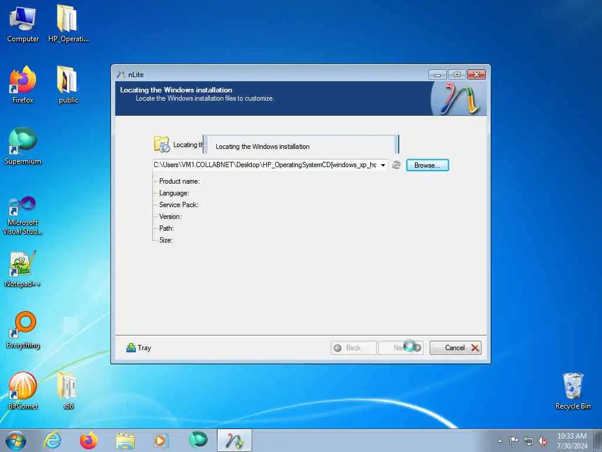Open Supermium from the taskbar

(x=198, y=440)
